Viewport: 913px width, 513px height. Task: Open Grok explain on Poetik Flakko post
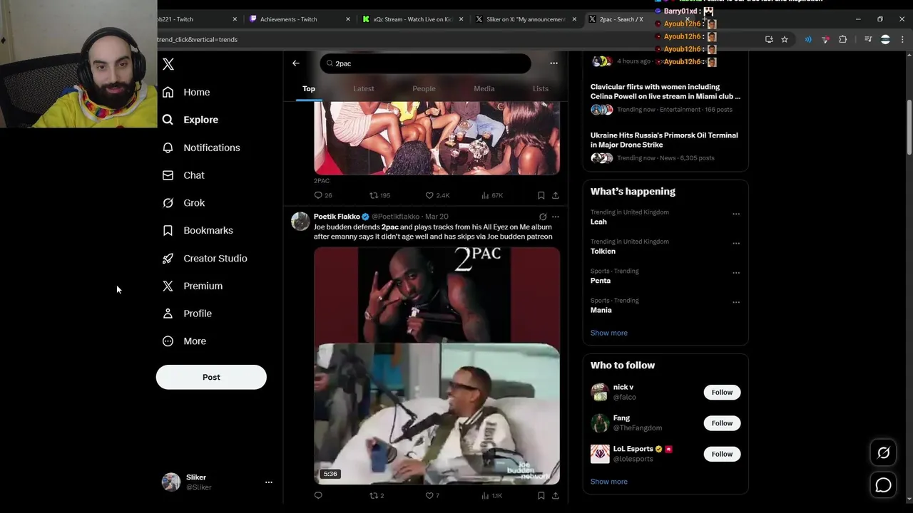click(543, 217)
